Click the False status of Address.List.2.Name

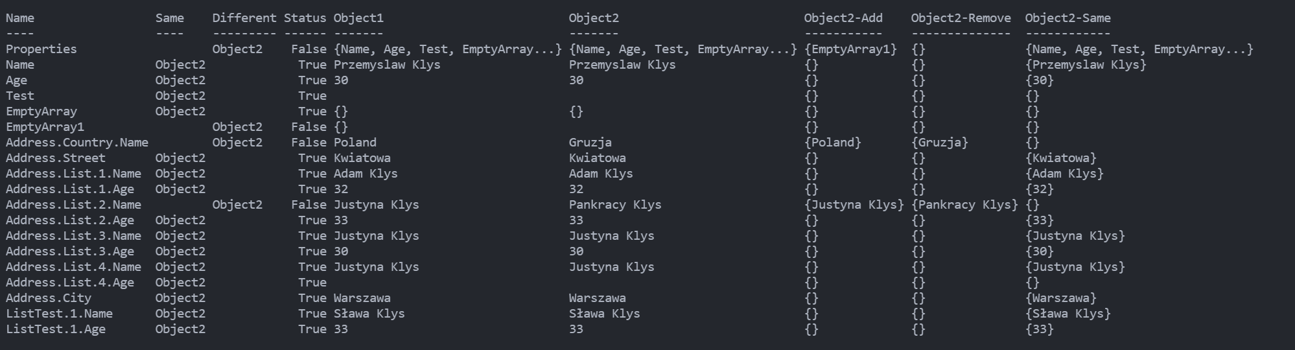point(309,205)
